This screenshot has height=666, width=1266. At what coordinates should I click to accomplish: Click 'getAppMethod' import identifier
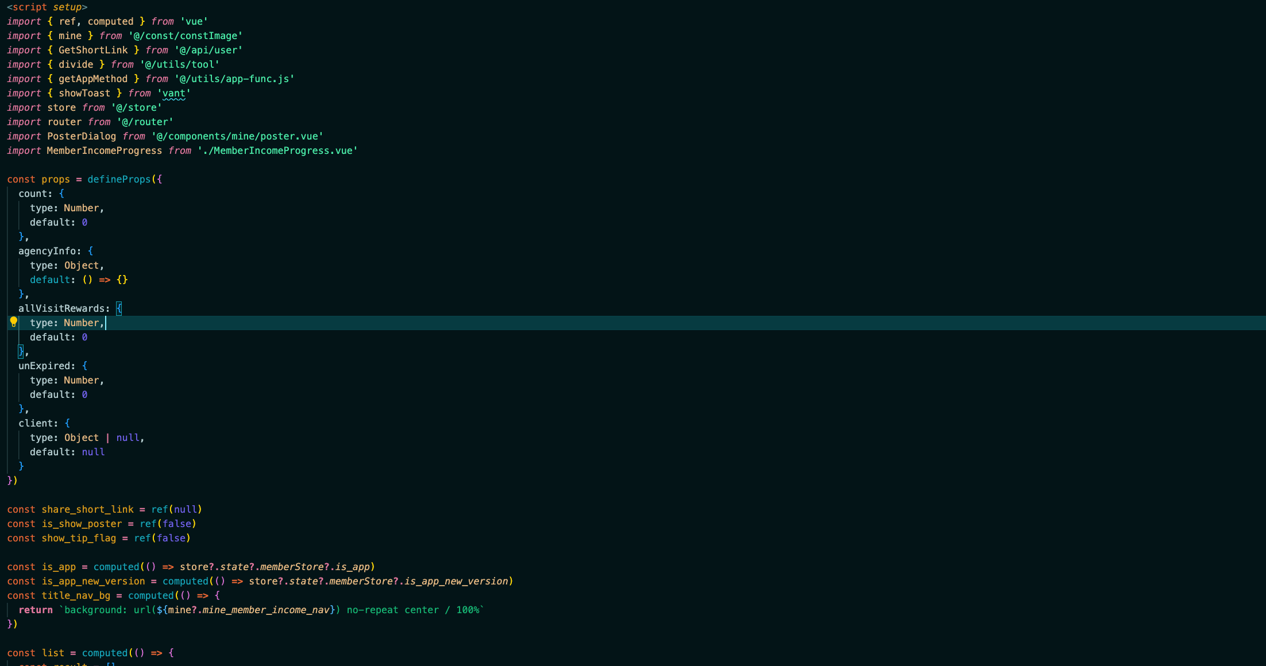click(93, 79)
